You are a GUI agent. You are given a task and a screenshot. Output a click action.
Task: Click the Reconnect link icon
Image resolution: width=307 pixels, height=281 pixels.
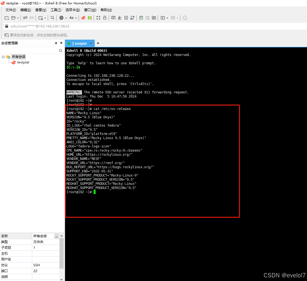[x=32, y=18]
